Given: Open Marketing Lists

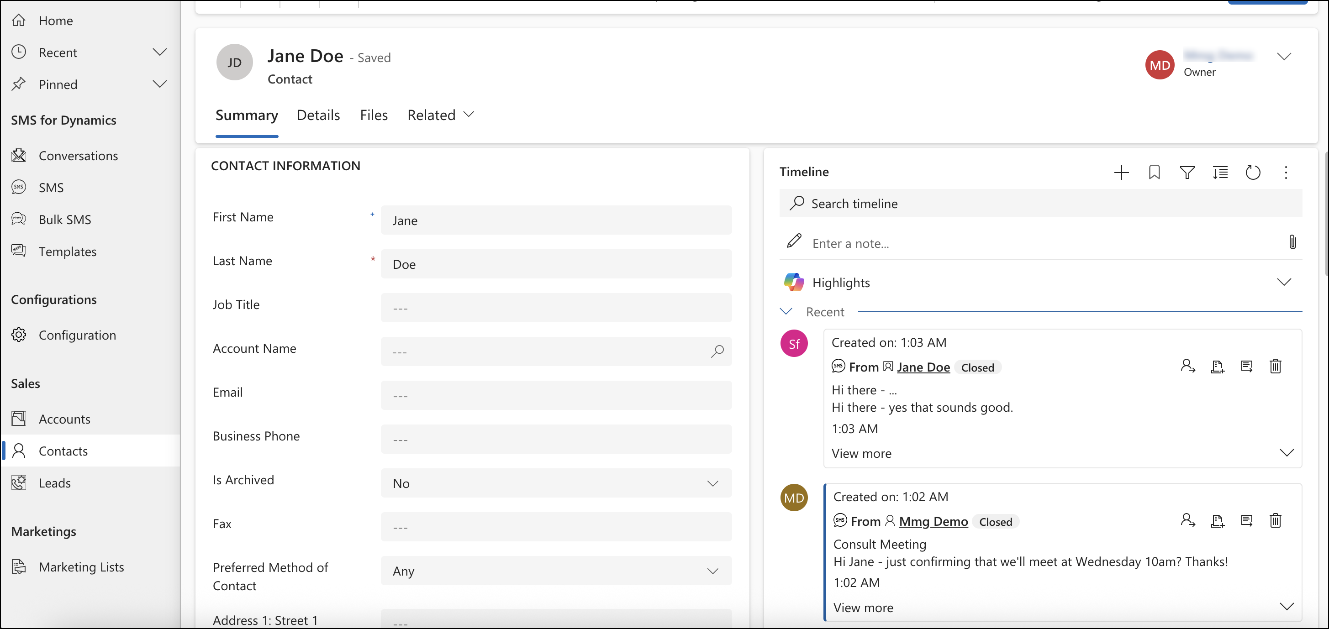Looking at the screenshot, I should (x=81, y=566).
